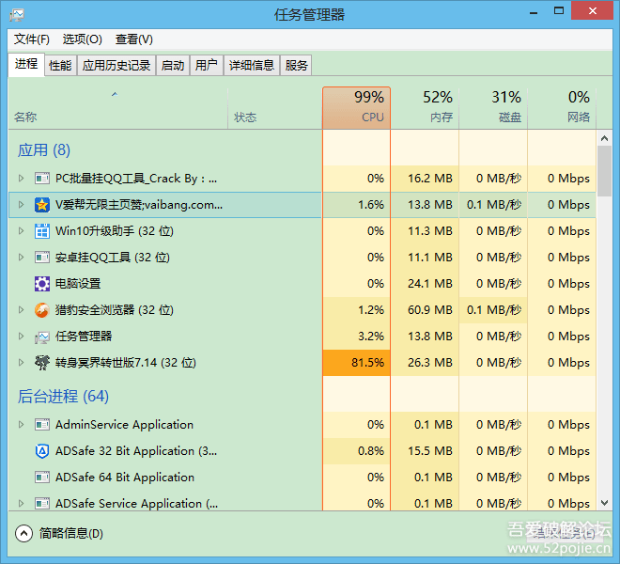620x564 pixels.
Task: Click the vertical scrollbar thumb
Action: [x=604, y=171]
